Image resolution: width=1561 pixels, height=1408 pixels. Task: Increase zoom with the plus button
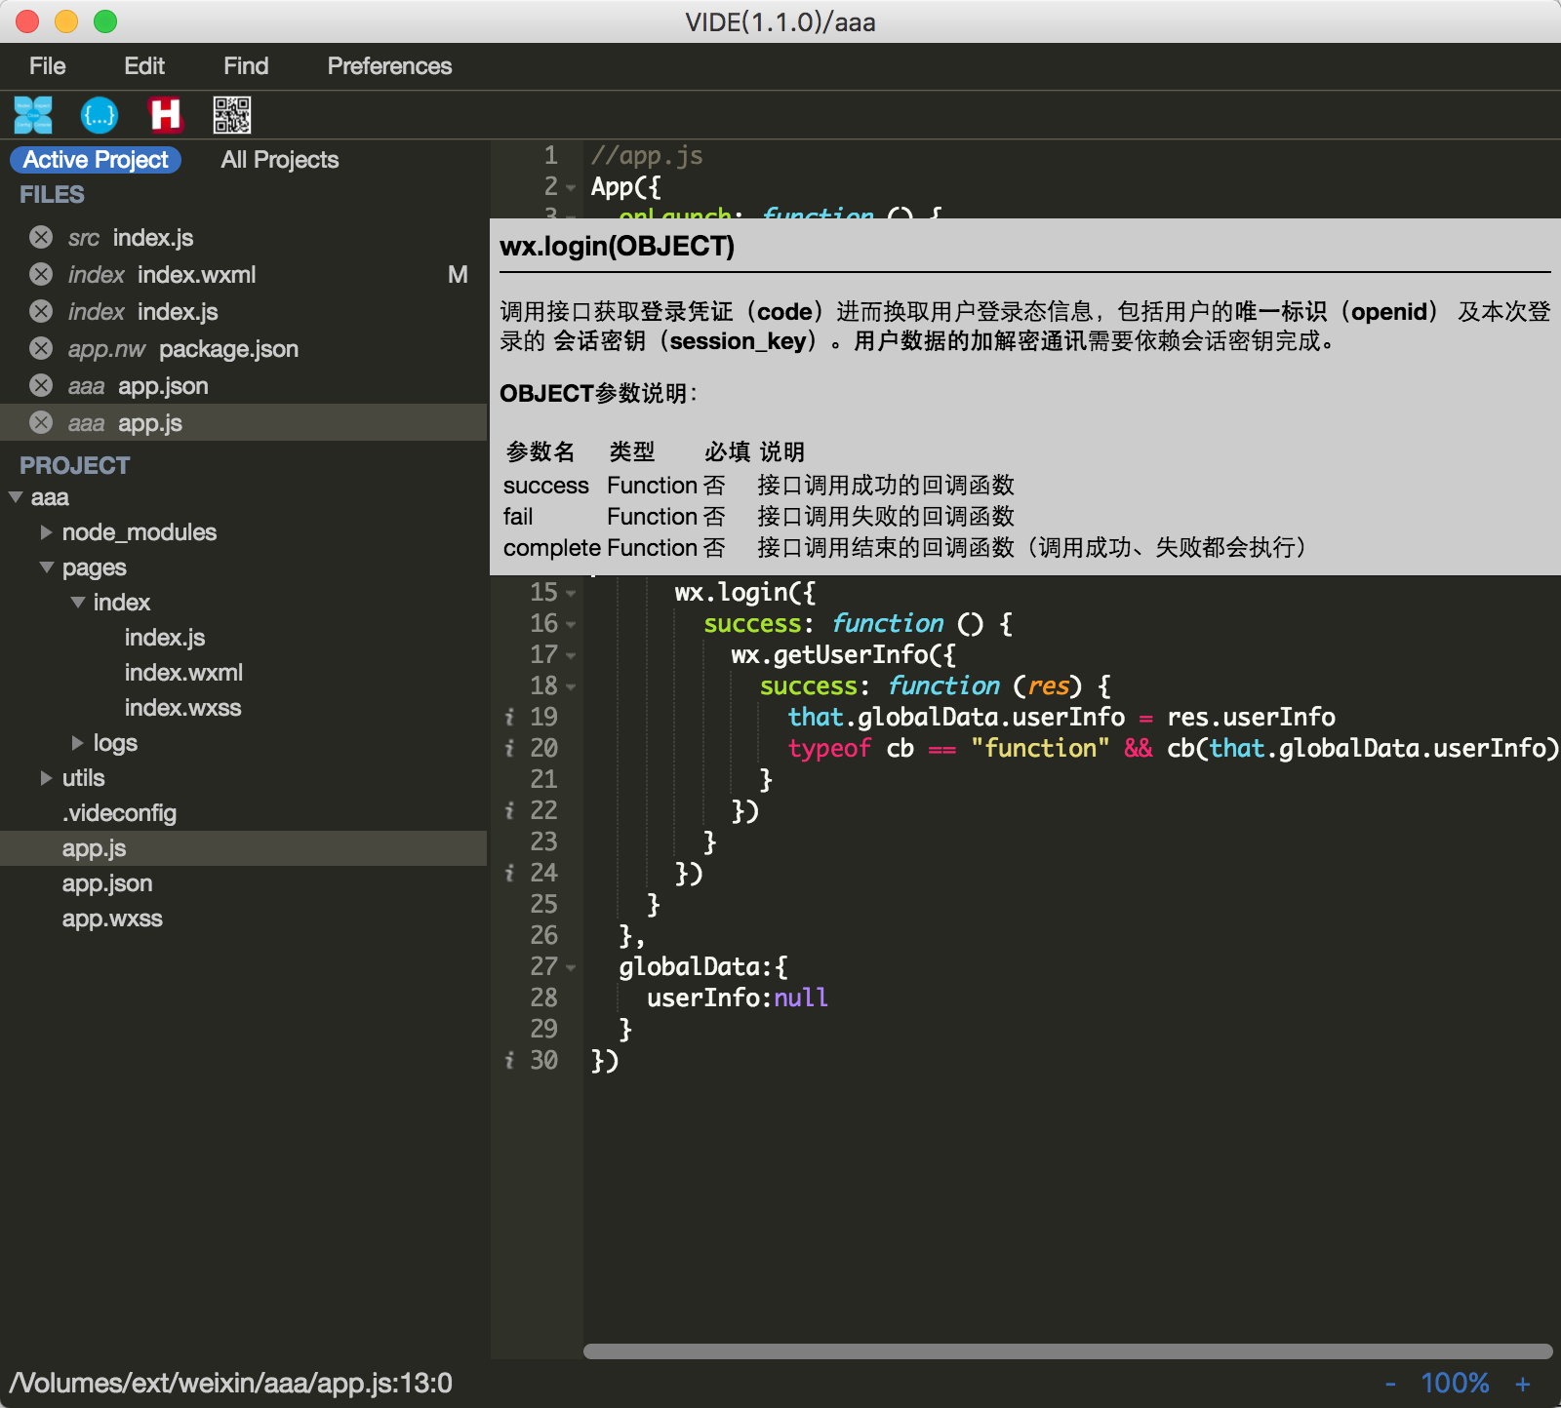pos(1522,1383)
